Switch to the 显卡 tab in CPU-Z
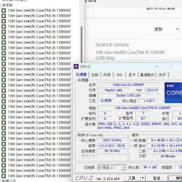 pos(132,75)
